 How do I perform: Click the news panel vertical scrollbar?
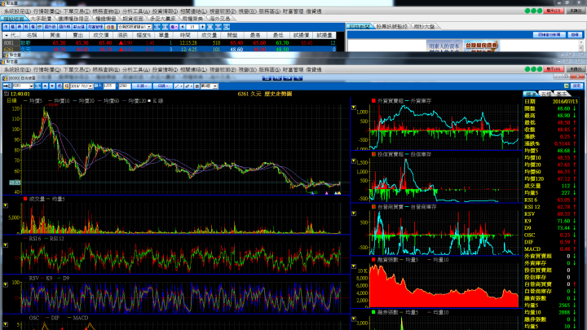pos(581,46)
